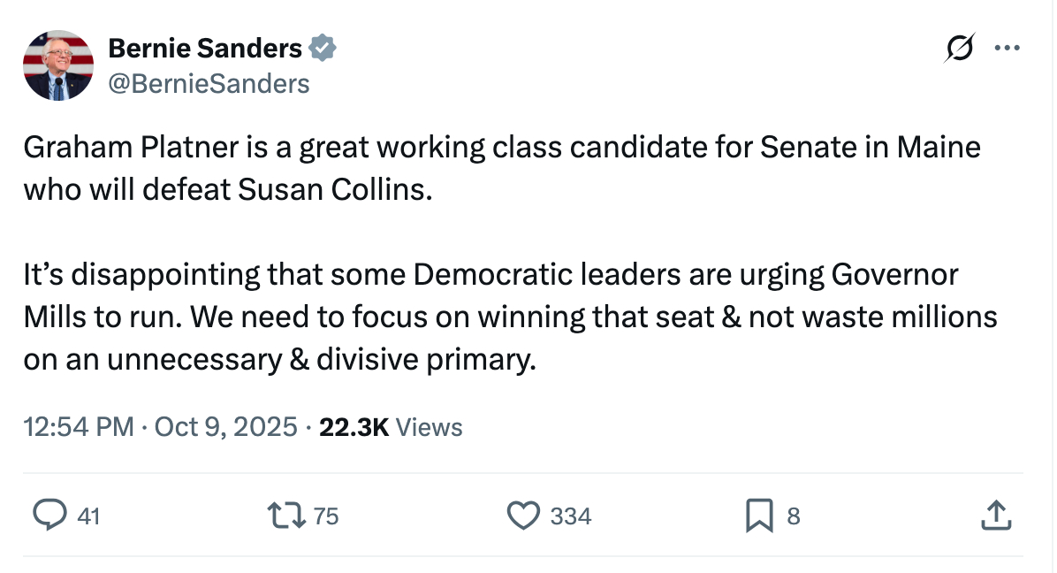Click the paragraph about Governor Mills
This screenshot has width=1057, height=573.
pyautogui.click(x=509, y=317)
